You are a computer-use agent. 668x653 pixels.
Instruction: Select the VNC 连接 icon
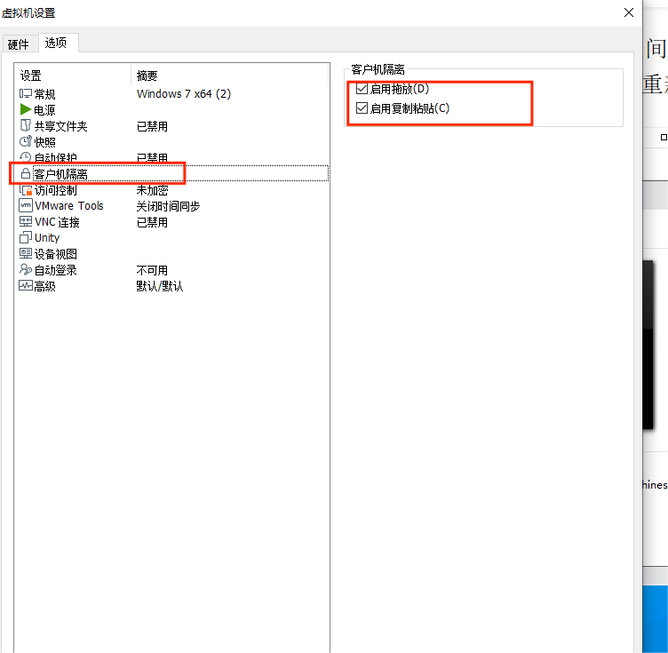coord(26,222)
